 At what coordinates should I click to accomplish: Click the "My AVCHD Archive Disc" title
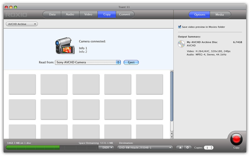(x=202, y=42)
